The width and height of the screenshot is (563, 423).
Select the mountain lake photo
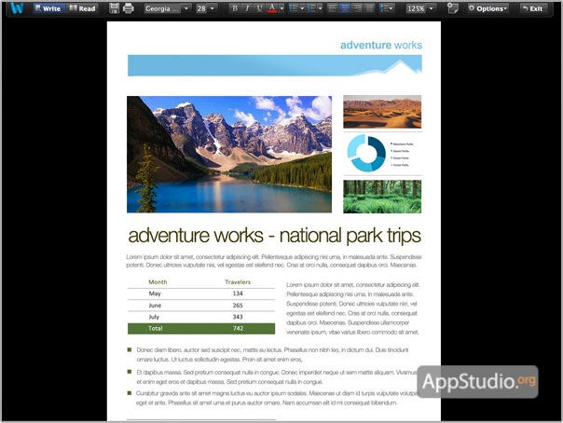click(229, 155)
